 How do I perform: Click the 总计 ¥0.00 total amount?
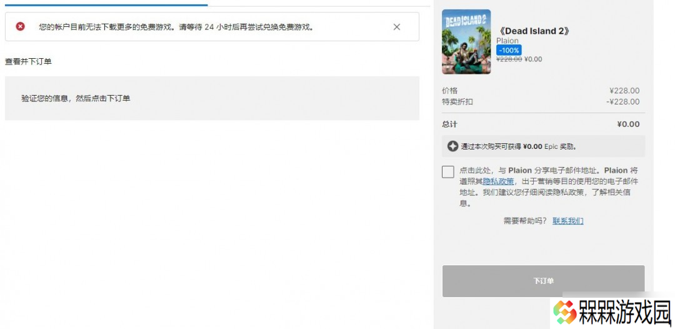click(628, 124)
